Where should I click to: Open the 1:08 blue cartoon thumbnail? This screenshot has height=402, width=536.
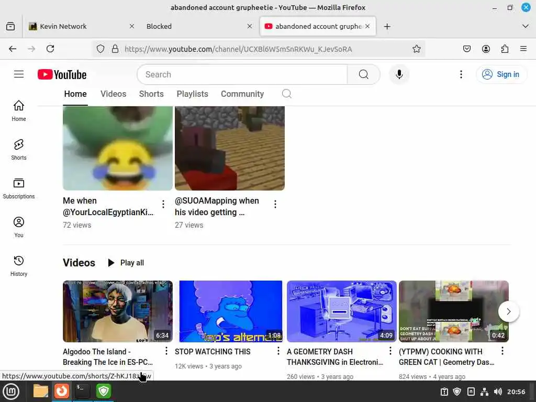(x=230, y=311)
